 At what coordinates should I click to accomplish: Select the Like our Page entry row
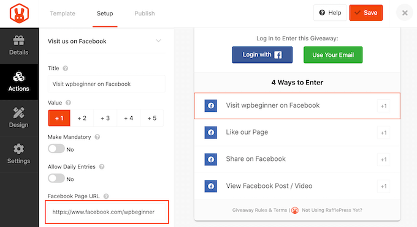pyautogui.click(x=297, y=133)
